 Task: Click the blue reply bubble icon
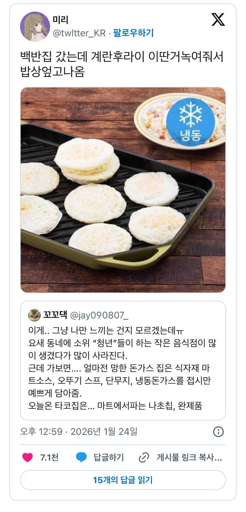pos(82,457)
